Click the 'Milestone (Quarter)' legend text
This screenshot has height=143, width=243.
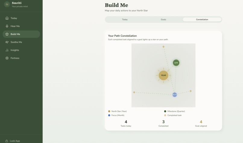pos(176,111)
